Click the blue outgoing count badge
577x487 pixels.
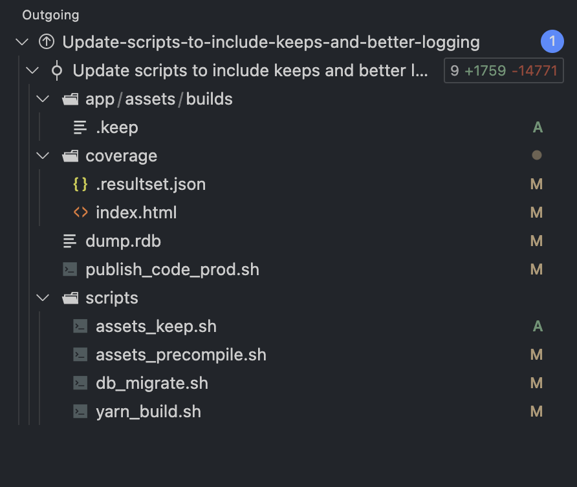pyautogui.click(x=552, y=43)
